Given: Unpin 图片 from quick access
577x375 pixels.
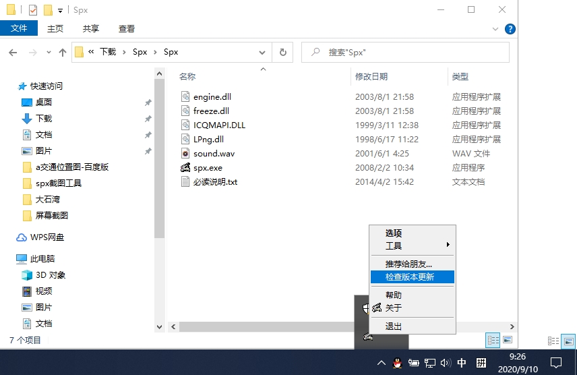Looking at the screenshot, I should (x=148, y=151).
